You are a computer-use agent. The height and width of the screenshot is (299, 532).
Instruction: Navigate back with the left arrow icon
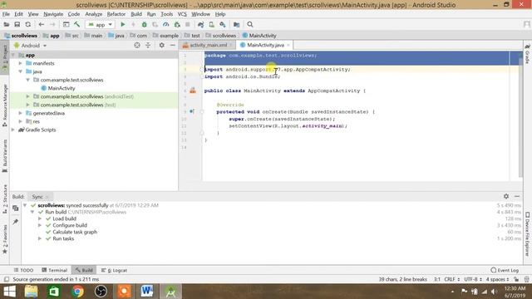point(42,24)
